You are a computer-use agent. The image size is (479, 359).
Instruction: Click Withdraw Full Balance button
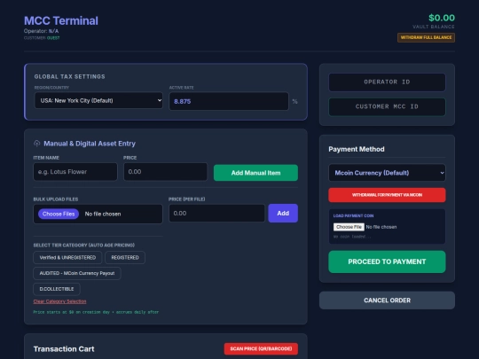pos(426,37)
